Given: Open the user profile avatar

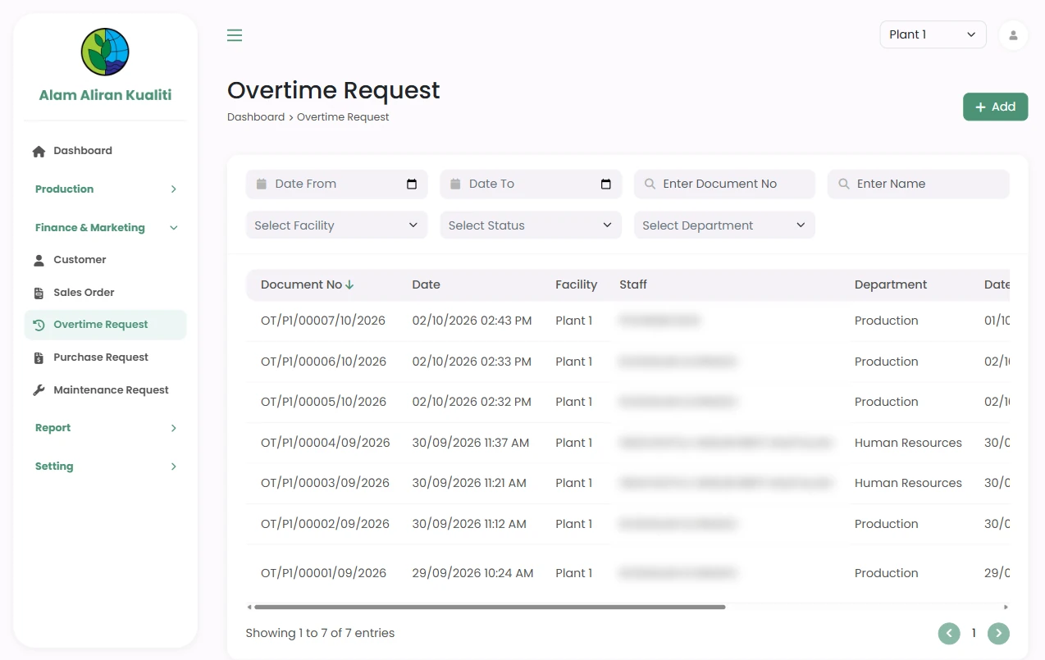Looking at the screenshot, I should click(1013, 35).
